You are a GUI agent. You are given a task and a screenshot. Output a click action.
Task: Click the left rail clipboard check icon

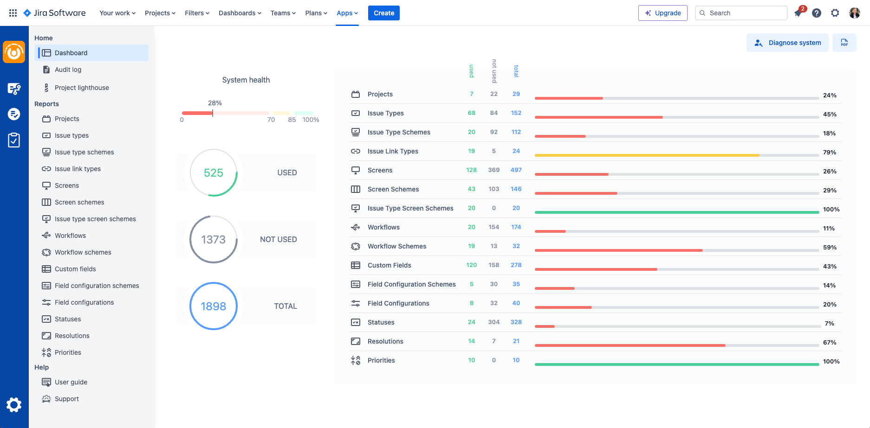pos(14,140)
